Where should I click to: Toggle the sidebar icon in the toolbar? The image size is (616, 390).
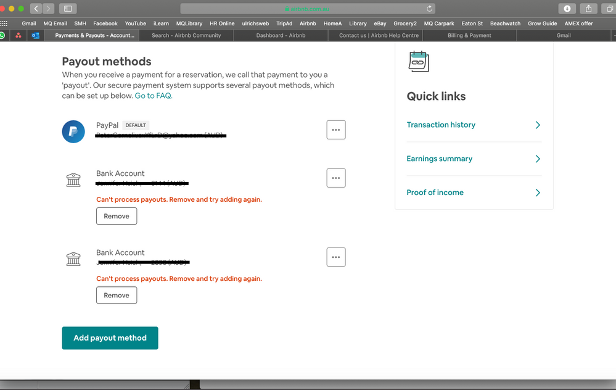[68, 9]
